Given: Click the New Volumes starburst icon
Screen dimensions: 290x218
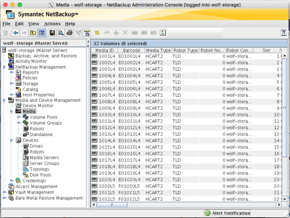Looking at the screenshot, I should click(x=97, y=33).
